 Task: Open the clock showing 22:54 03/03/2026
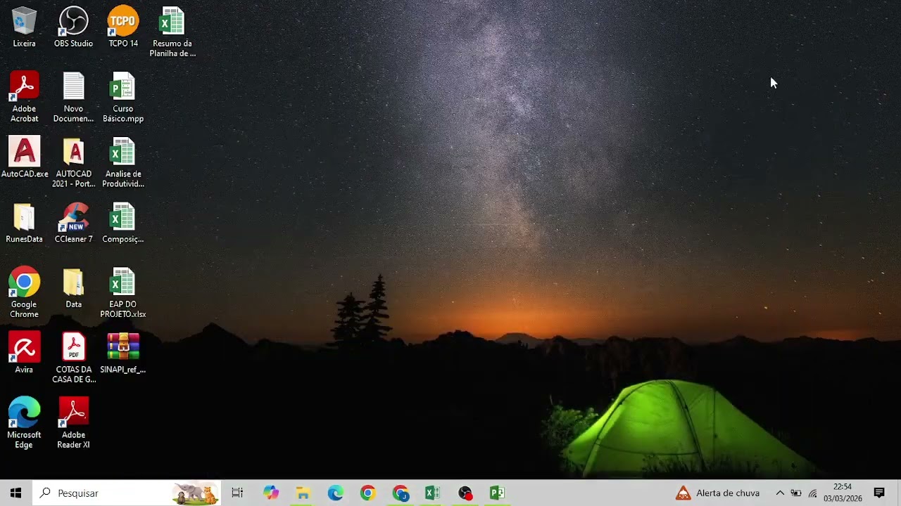click(x=843, y=493)
